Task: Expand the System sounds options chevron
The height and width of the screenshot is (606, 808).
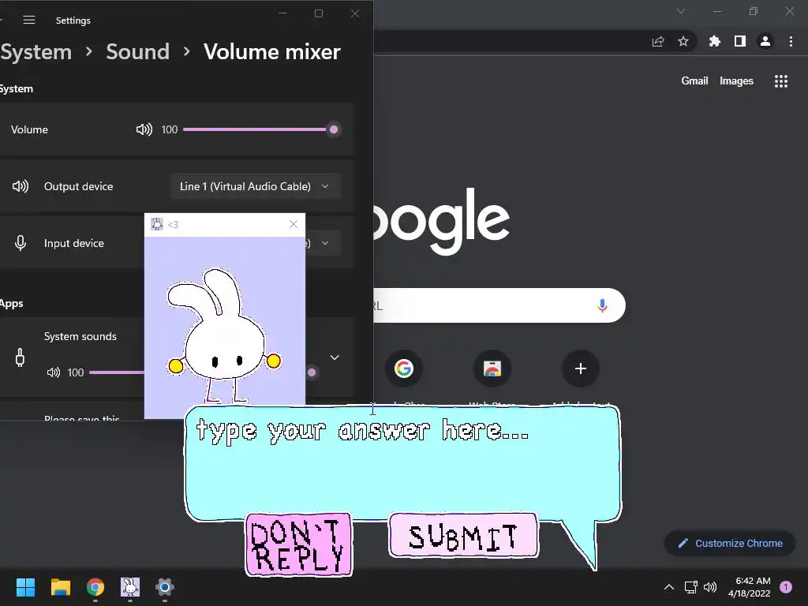Action: point(335,357)
